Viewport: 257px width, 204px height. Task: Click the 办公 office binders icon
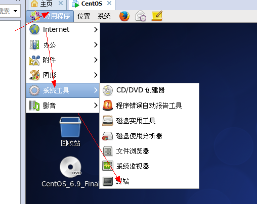coord(34,44)
